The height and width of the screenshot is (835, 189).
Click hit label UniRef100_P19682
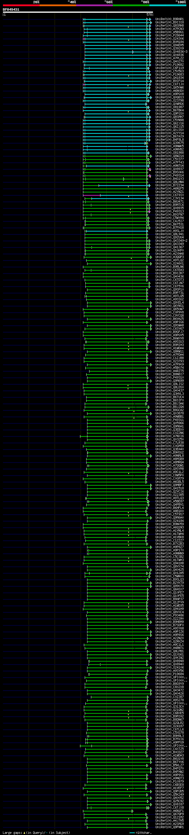169,65
